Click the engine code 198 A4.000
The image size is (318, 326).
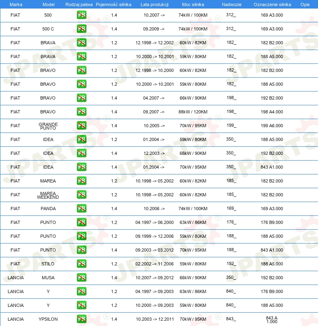pos(272,112)
